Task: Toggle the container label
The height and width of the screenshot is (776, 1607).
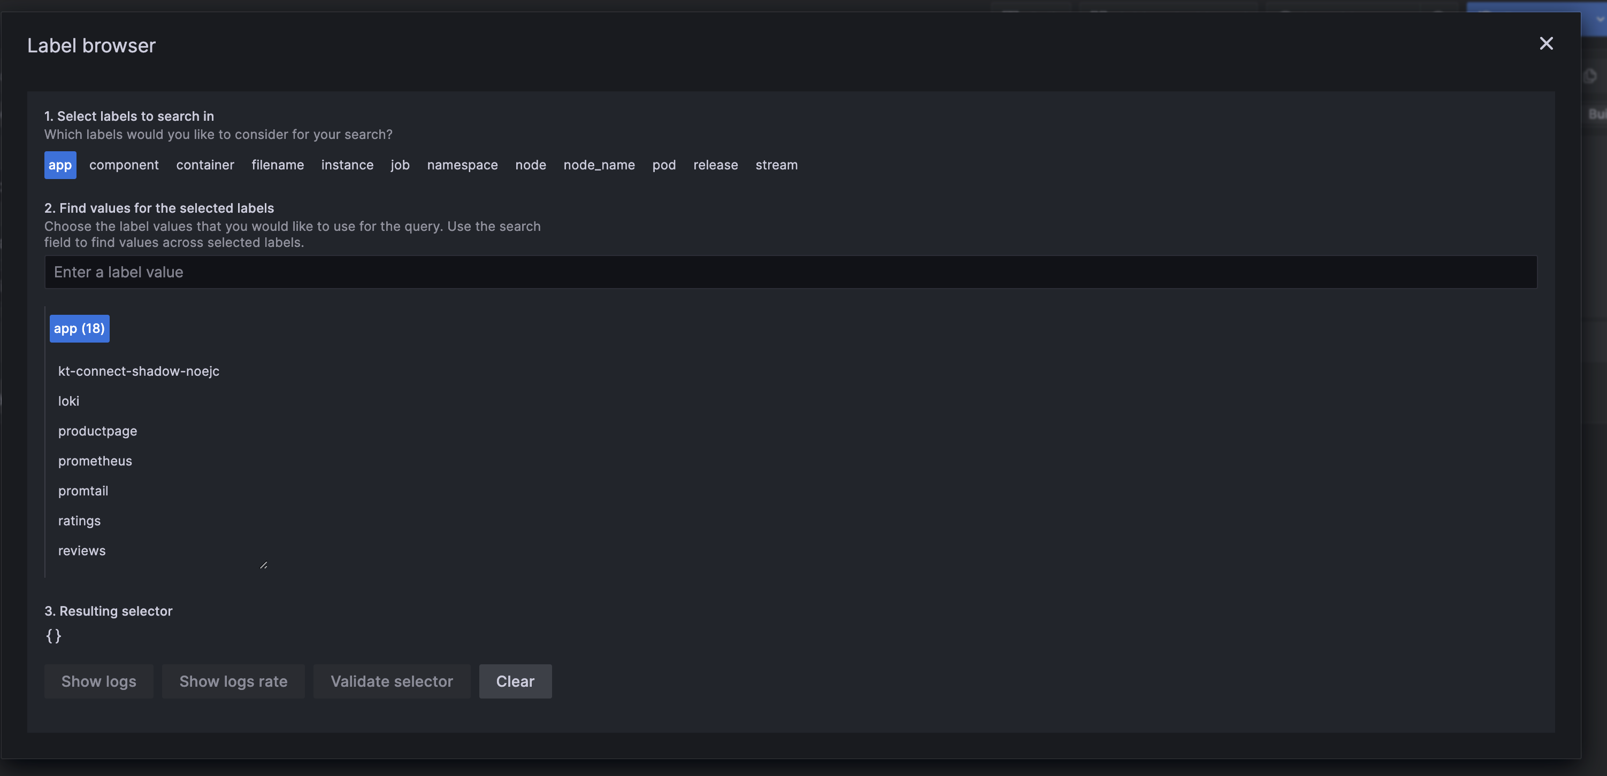Action: click(x=204, y=165)
